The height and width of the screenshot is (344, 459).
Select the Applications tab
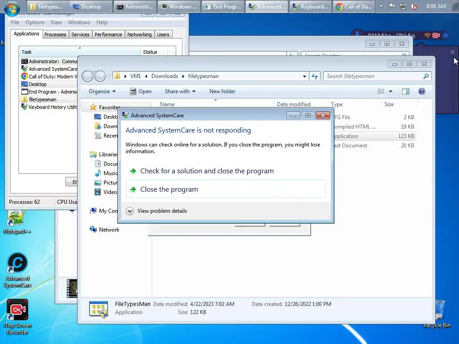(26, 34)
